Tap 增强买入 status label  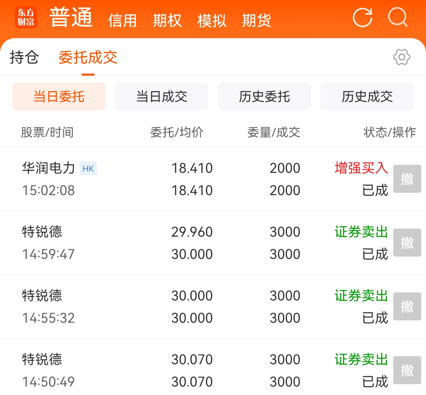[x=361, y=168]
